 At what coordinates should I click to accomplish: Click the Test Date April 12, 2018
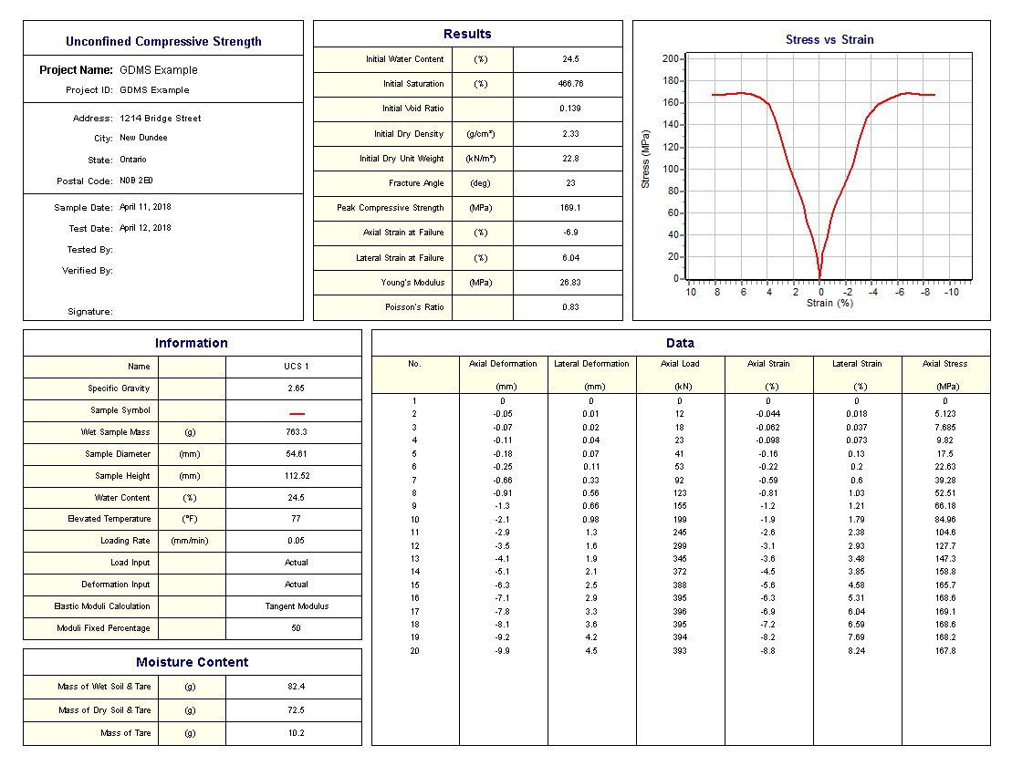(x=145, y=228)
